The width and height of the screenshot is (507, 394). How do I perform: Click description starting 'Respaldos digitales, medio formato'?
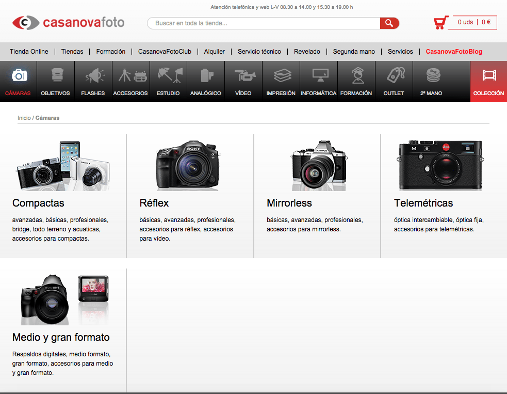63,363
